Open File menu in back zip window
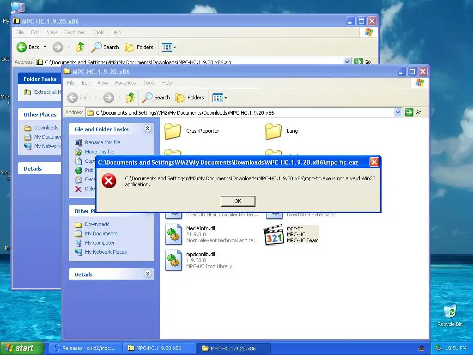This screenshot has height=355, width=473. coord(20,32)
